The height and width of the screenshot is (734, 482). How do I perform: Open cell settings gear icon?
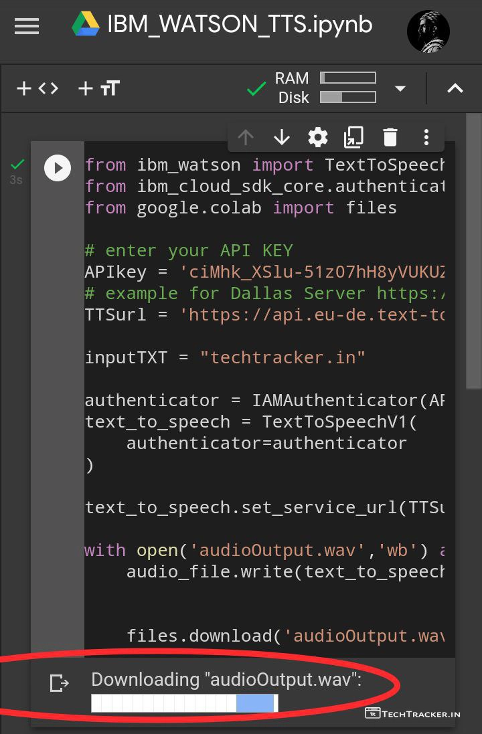(317, 137)
